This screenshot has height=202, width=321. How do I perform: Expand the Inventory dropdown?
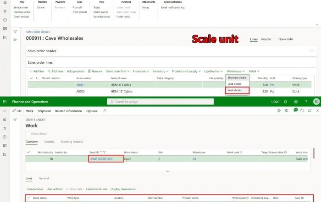(x=160, y=71)
